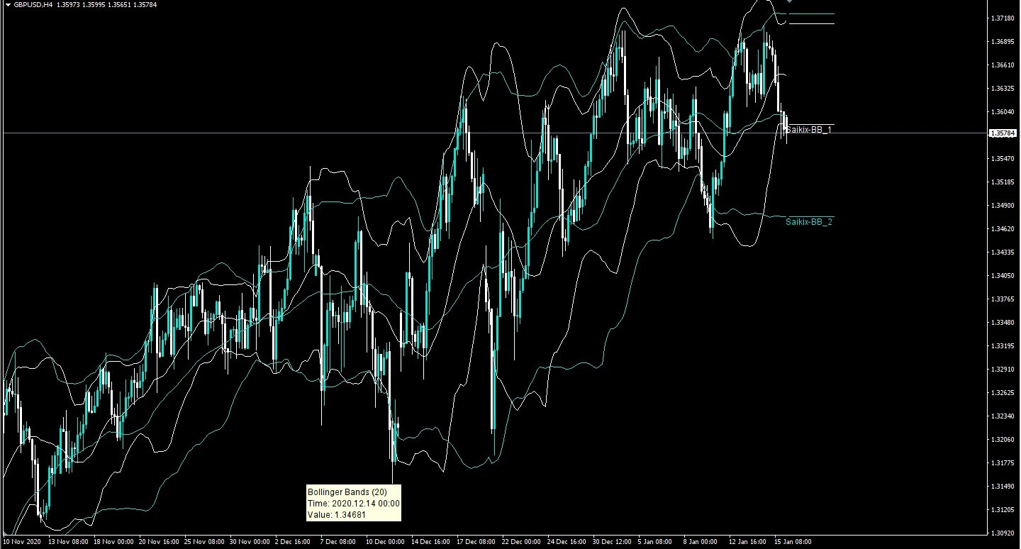This screenshot has width=1021, height=549.
Task: Click the 1.36040 price scale label
Action: pos(1002,112)
